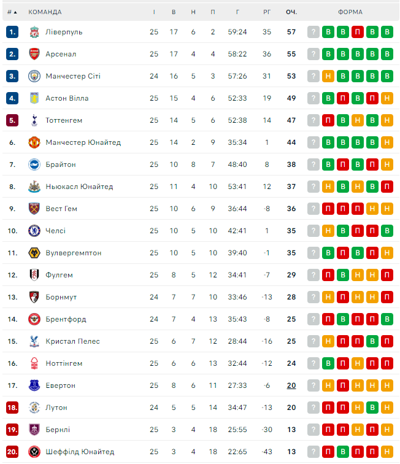Open the Шеффілд Юнайтед team link
Viewport: 400px width, 464px height.
[x=80, y=452]
